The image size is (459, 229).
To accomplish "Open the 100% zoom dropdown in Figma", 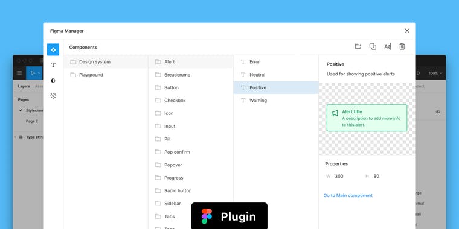I will point(435,74).
